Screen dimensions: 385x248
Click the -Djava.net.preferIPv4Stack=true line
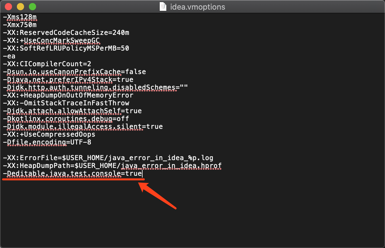[68, 79]
